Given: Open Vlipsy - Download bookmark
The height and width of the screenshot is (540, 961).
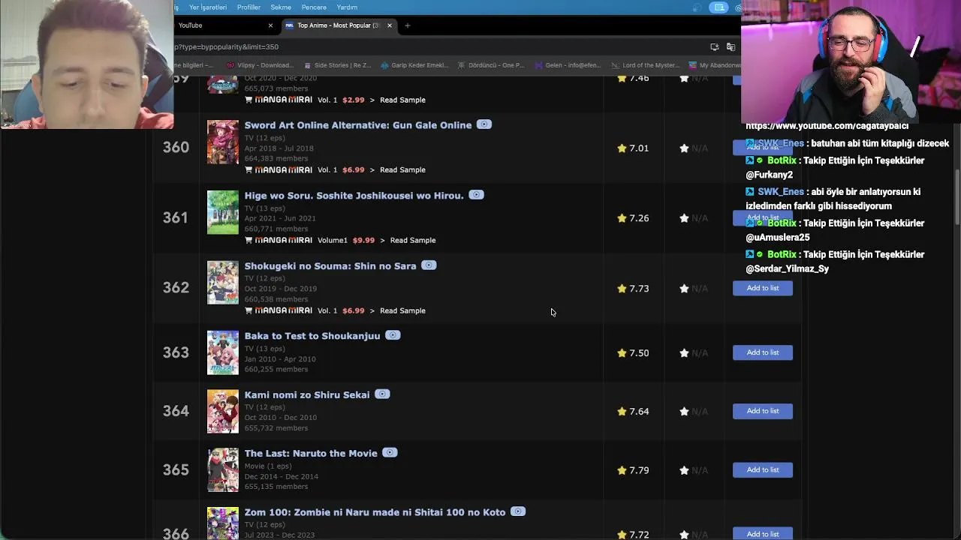Looking at the screenshot, I should [x=260, y=65].
